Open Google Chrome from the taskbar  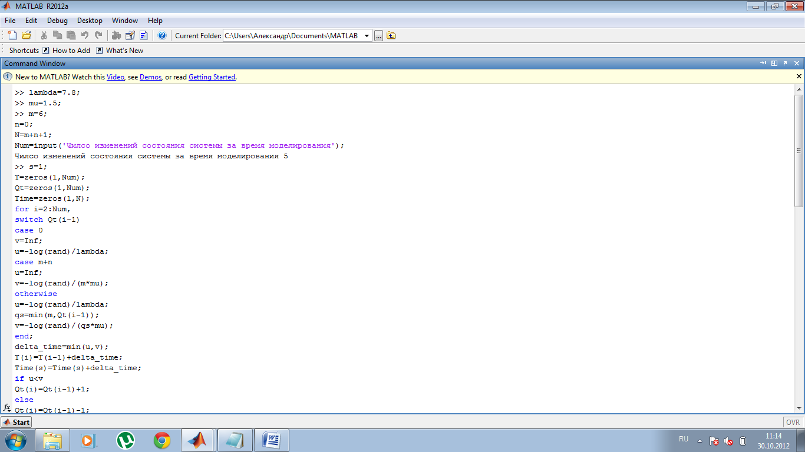coord(162,440)
